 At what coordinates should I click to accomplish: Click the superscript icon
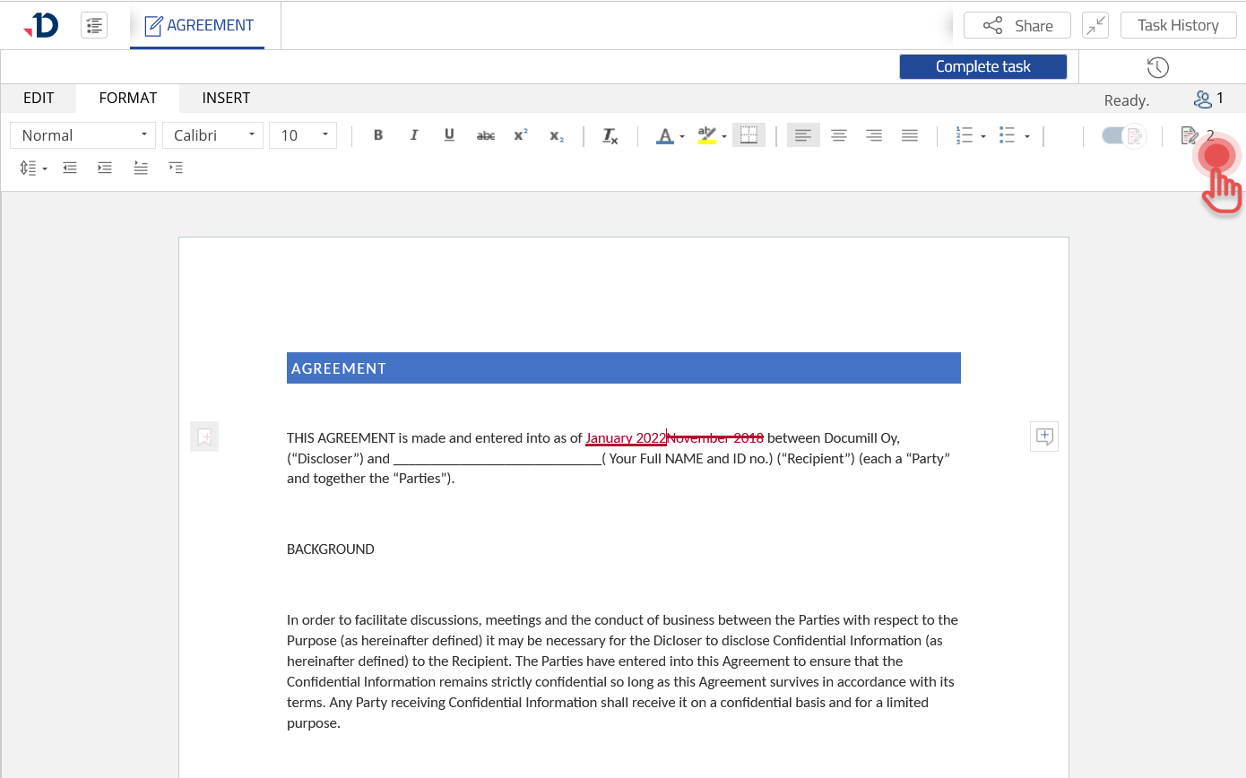click(x=521, y=135)
